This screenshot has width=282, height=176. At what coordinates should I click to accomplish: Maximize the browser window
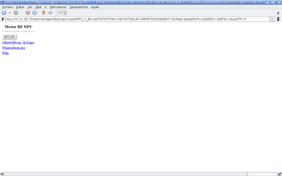pyautogui.click(x=273, y=2)
